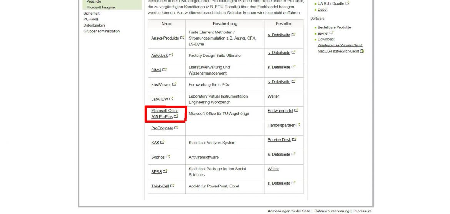Download the Windows-FastViewer-Client

[340, 45]
